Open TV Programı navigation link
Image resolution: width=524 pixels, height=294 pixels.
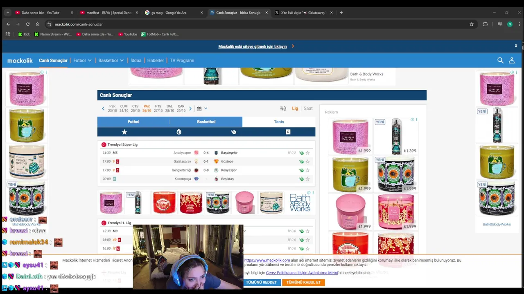(182, 60)
